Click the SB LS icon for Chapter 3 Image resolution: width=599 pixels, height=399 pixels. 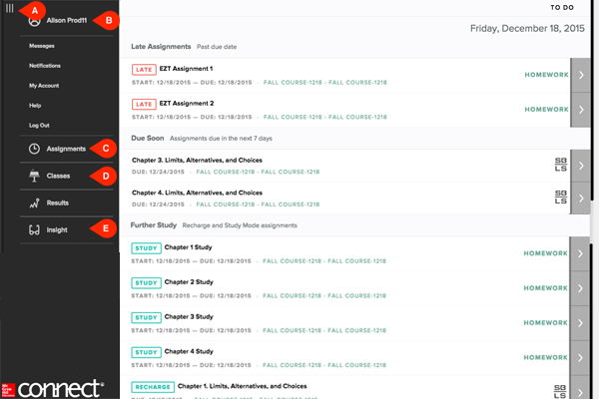click(560, 164)
